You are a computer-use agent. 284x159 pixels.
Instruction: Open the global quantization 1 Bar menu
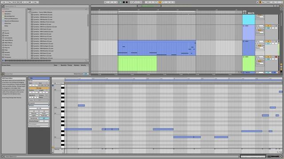tap(36, 2)
